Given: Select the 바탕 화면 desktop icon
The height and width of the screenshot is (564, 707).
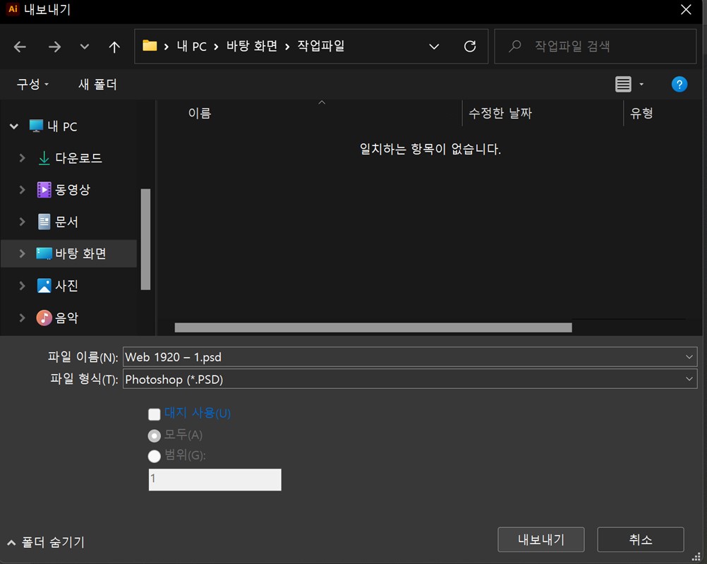Looking at the screenshot, I should point(44,253).
